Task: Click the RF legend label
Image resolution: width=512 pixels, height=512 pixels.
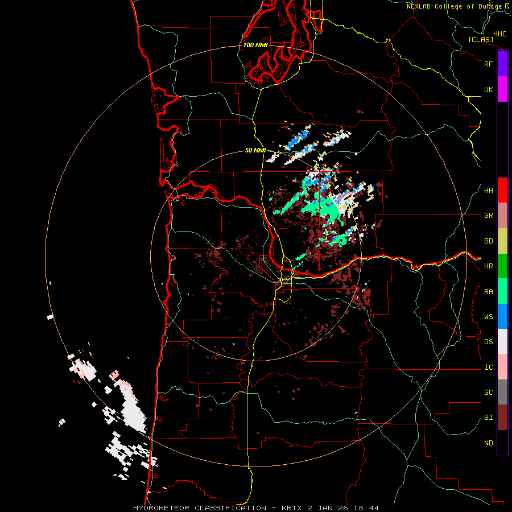Action: 488,64
